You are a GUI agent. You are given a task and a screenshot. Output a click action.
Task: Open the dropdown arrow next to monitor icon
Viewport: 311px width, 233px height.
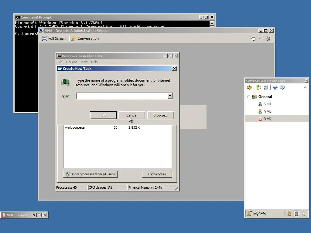[x=260, y=39]
